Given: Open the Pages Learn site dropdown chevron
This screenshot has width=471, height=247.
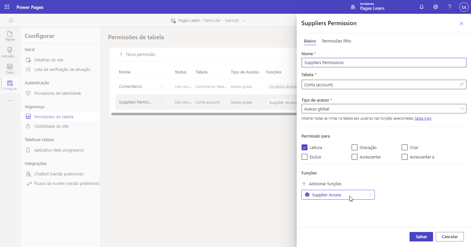Looking at the screenshot, I should coord(243,21).
